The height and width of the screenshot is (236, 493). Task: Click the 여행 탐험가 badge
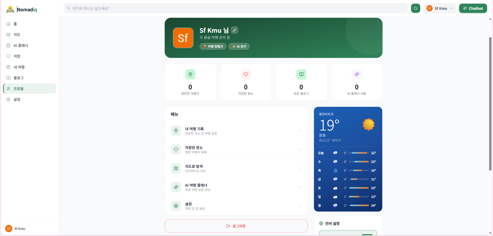(213, 46)
